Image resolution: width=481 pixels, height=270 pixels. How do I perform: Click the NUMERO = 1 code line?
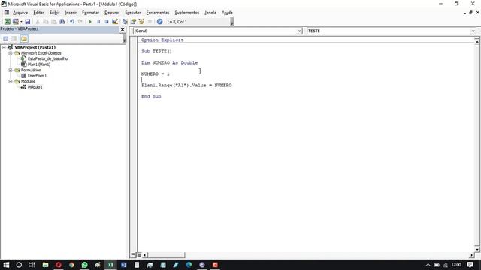pyautogui.click(x=156, y=73)
